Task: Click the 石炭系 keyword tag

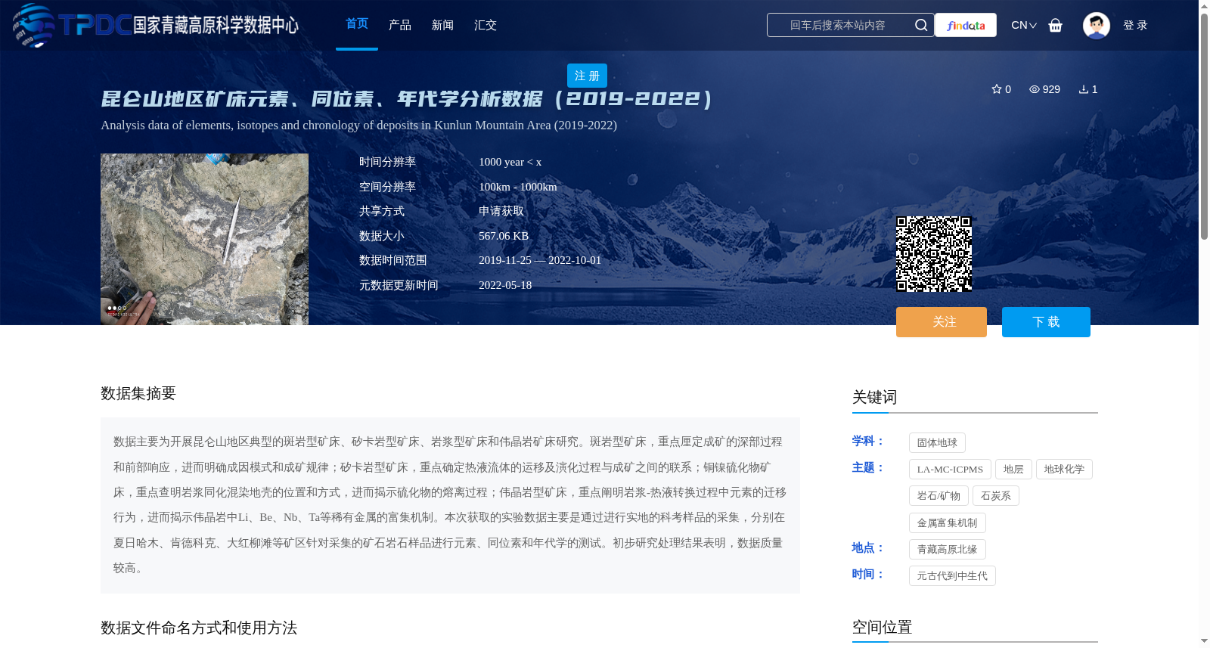Action: click(996, 496)
